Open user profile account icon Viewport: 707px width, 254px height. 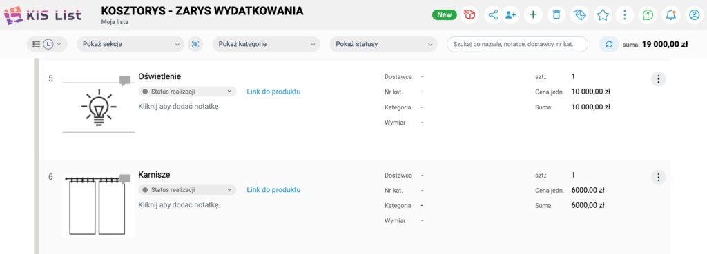tap(694, 15)
